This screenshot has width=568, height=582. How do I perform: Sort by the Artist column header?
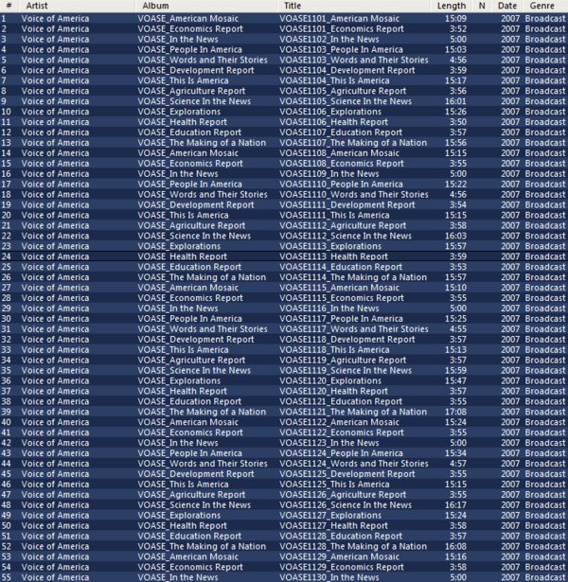click(37, 6)
